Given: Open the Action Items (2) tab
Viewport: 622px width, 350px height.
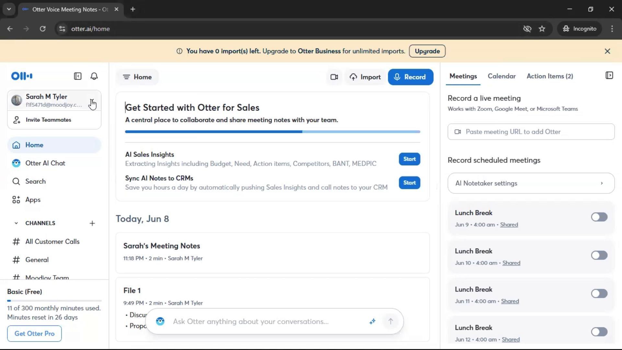Looking at the screenshot, I should (x=549, y=76).
